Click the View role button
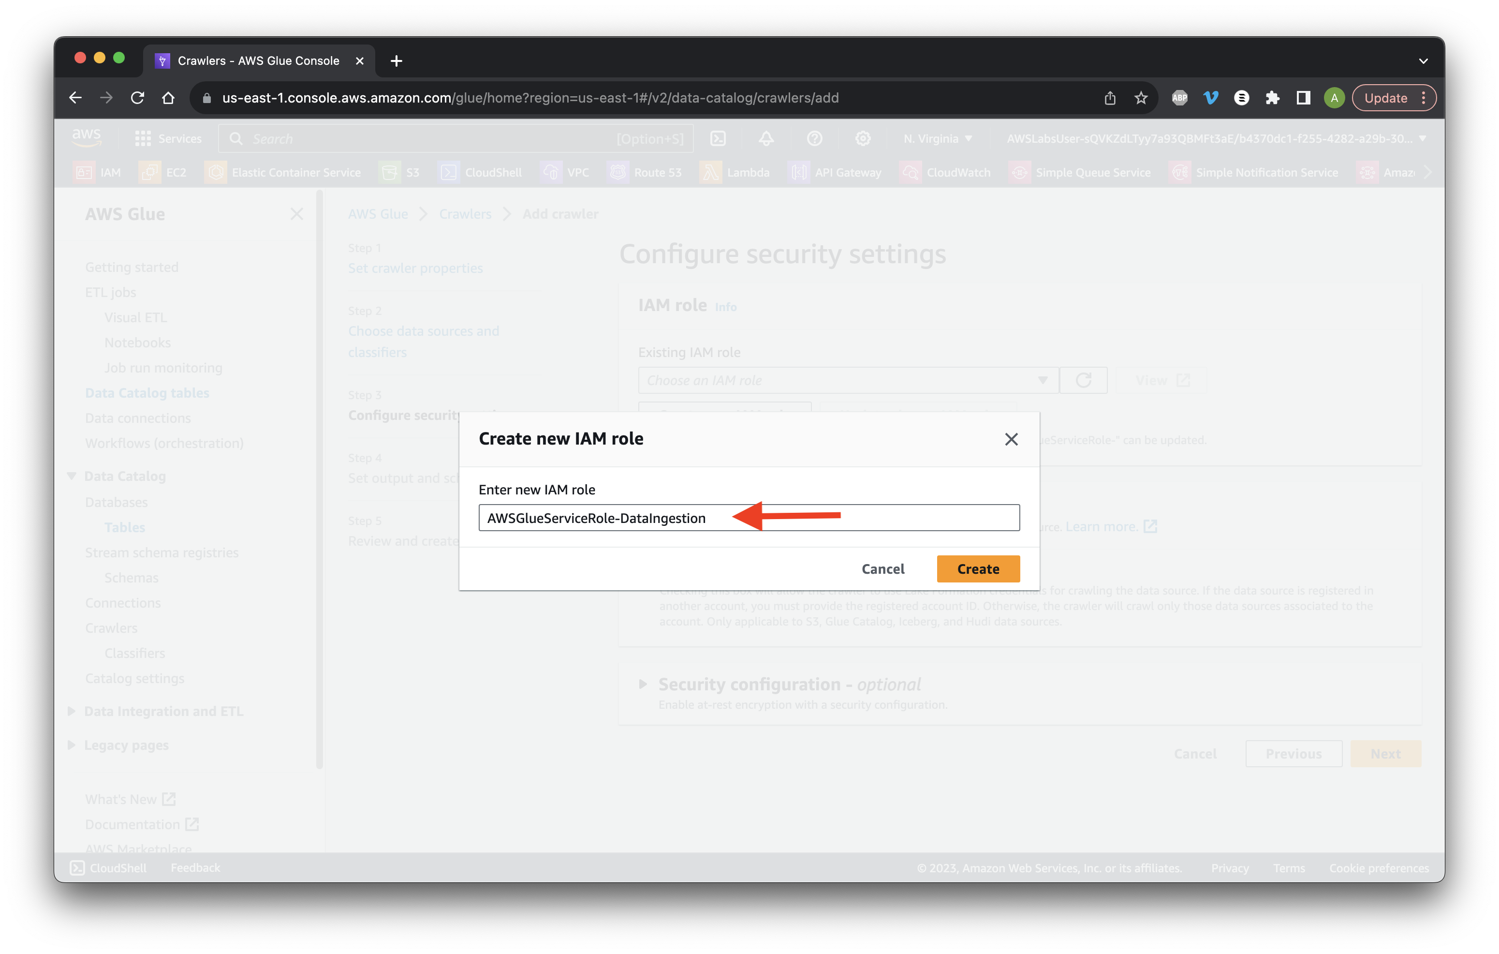This screenshot has width=1499, height=954. point(1161,380)
